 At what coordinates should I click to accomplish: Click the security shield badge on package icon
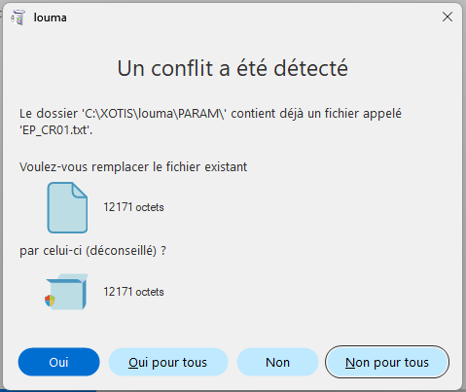(50, 301)
